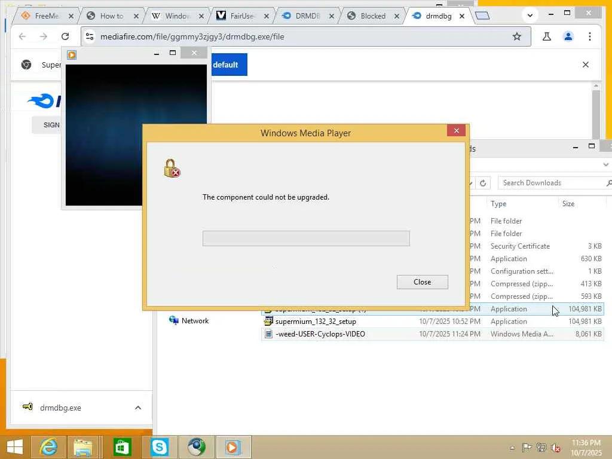Refresh the Downloads folder in Explorer
This screenshot has height=459, width=612.
coord(483,183)
